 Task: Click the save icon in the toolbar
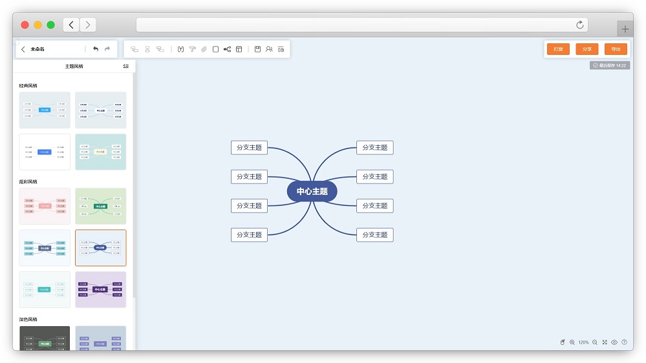click(257, 49)
